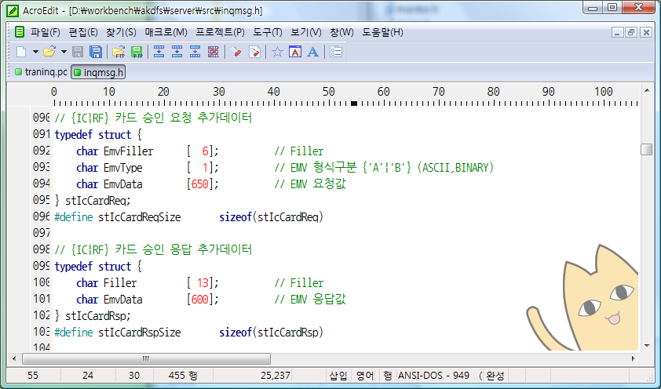661x389 pixels.
Task: Click the Save to FTP icon
Action: (137, 52)
